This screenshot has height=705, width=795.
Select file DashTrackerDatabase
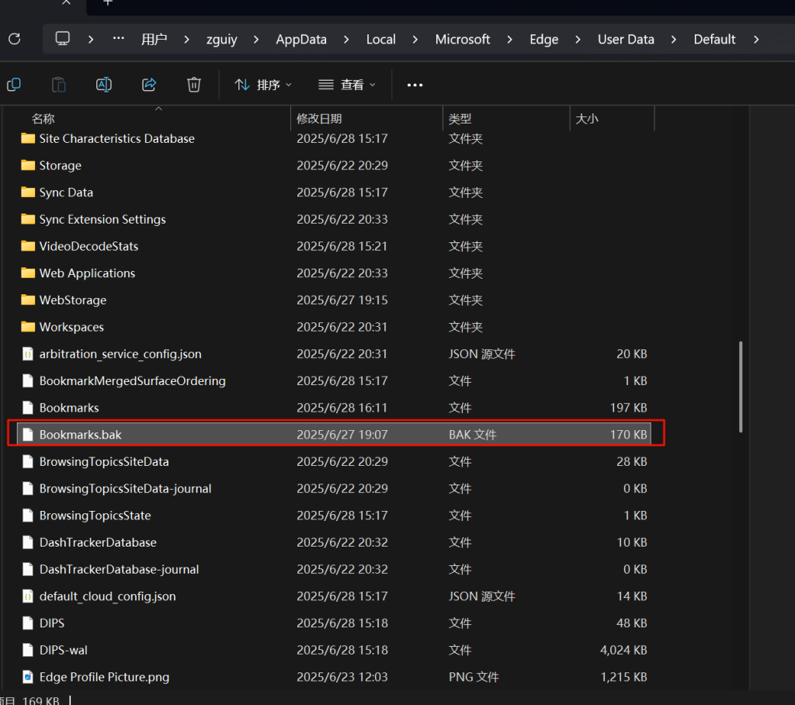tap(98, 542)
